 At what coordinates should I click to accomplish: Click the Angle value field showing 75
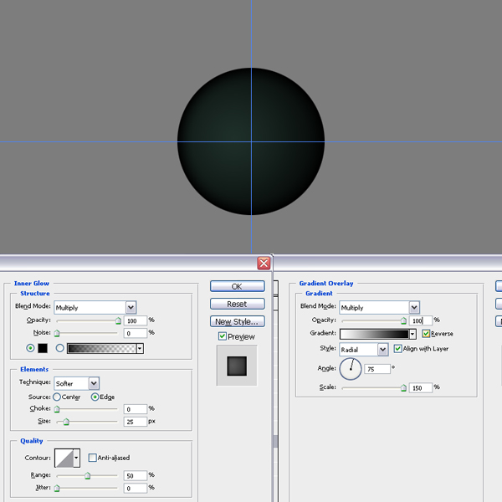377,369
